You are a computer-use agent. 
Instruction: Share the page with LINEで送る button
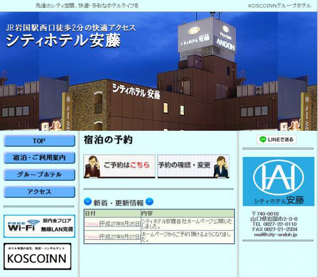click(x=276, y=140)
